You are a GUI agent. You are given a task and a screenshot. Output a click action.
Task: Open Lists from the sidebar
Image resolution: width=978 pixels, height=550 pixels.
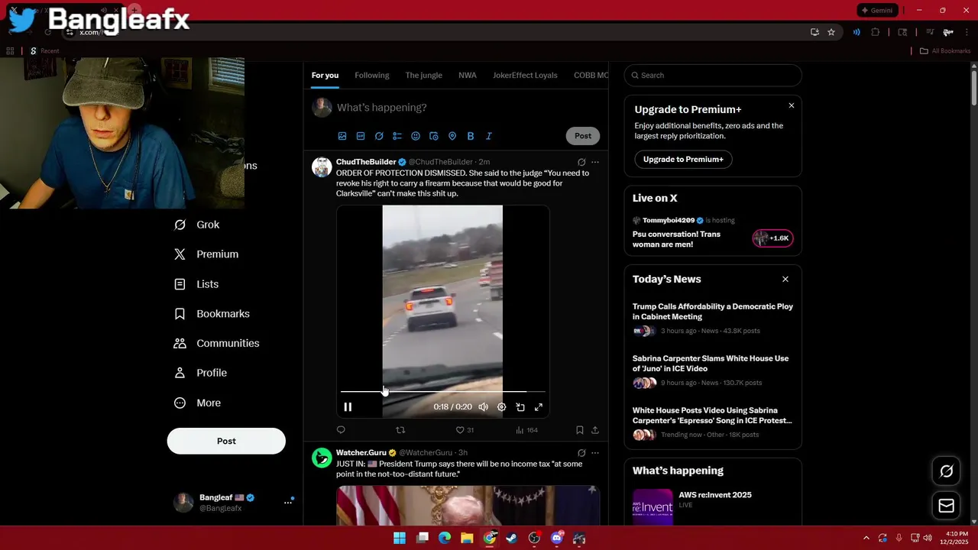point(196,284)
